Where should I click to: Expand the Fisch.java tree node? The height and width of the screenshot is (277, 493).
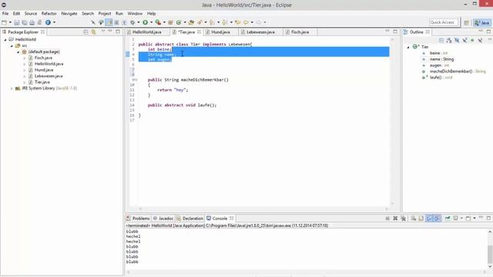tap(25, 58)
